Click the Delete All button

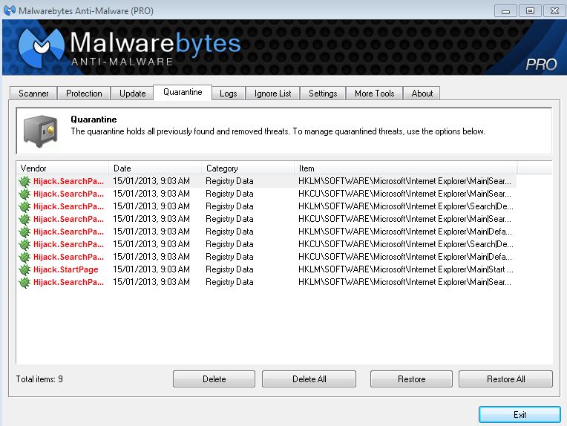309,379
